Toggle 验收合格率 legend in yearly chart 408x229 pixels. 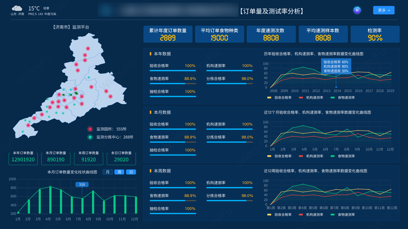(x=279, y=97)
